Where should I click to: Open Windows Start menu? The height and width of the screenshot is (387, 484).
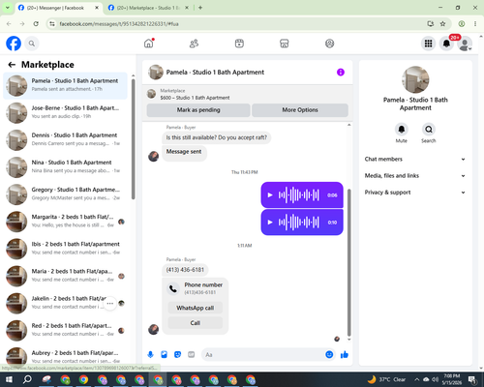(9, 379)
